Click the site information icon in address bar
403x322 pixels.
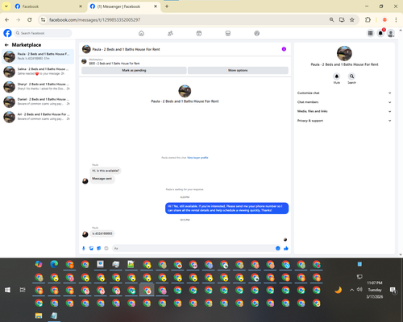43,19
